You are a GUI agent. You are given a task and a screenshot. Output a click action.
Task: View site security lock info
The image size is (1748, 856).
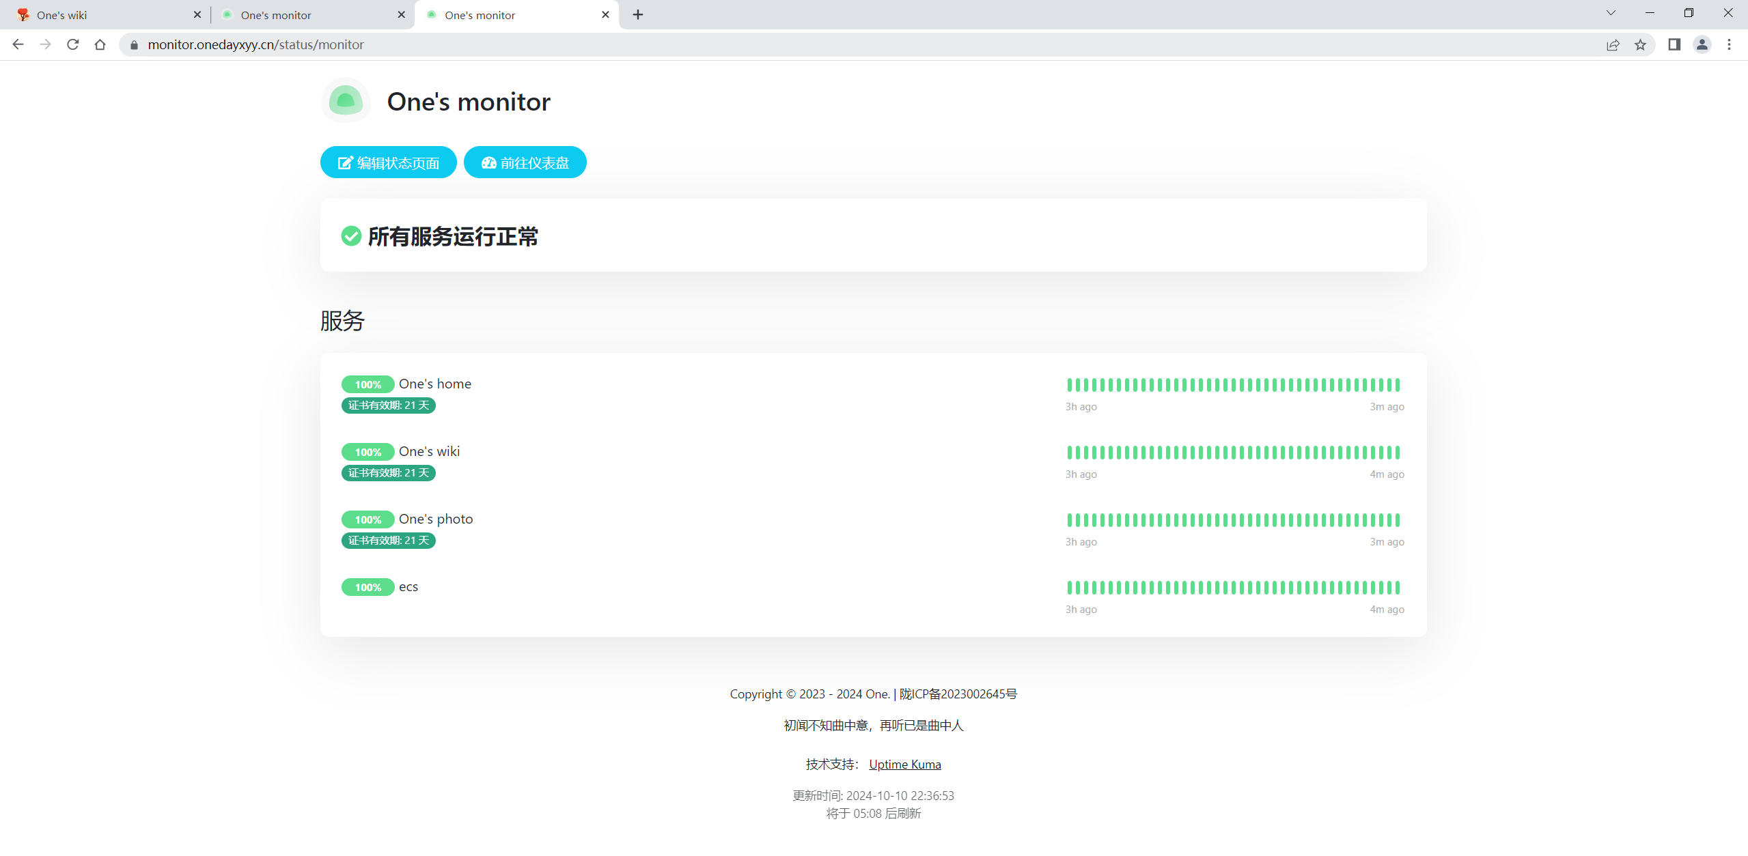(134, 44)
